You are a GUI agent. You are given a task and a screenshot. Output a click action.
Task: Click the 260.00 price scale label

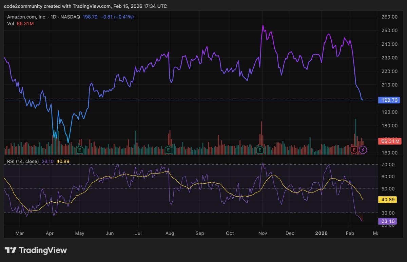tap(389, 17)
